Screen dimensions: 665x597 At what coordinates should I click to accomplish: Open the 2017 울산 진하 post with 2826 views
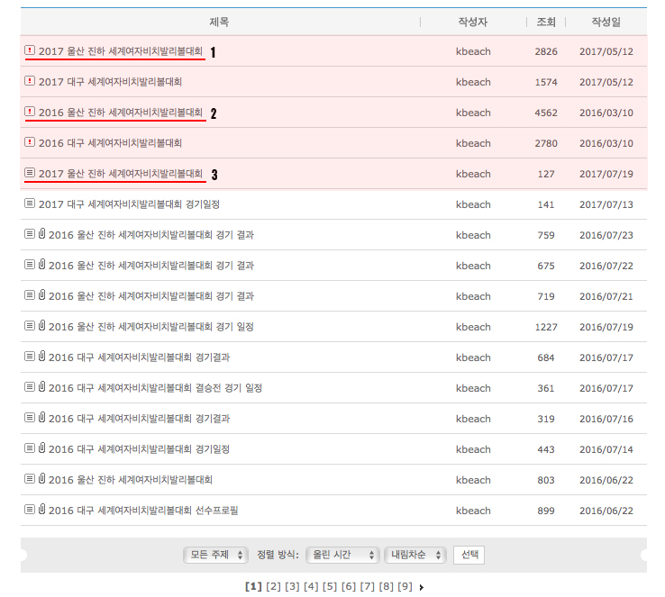pyautogui.click(x=121, y=51)
